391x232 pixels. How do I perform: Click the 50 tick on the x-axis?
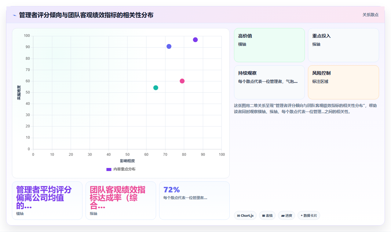(127, 155)
